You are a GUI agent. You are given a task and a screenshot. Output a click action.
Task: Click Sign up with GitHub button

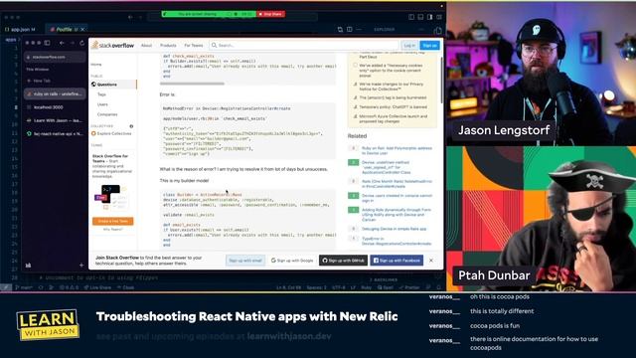pos(343,261)
